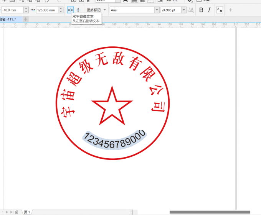Click the horizontal scrollbar thumb

pos(210,212)
